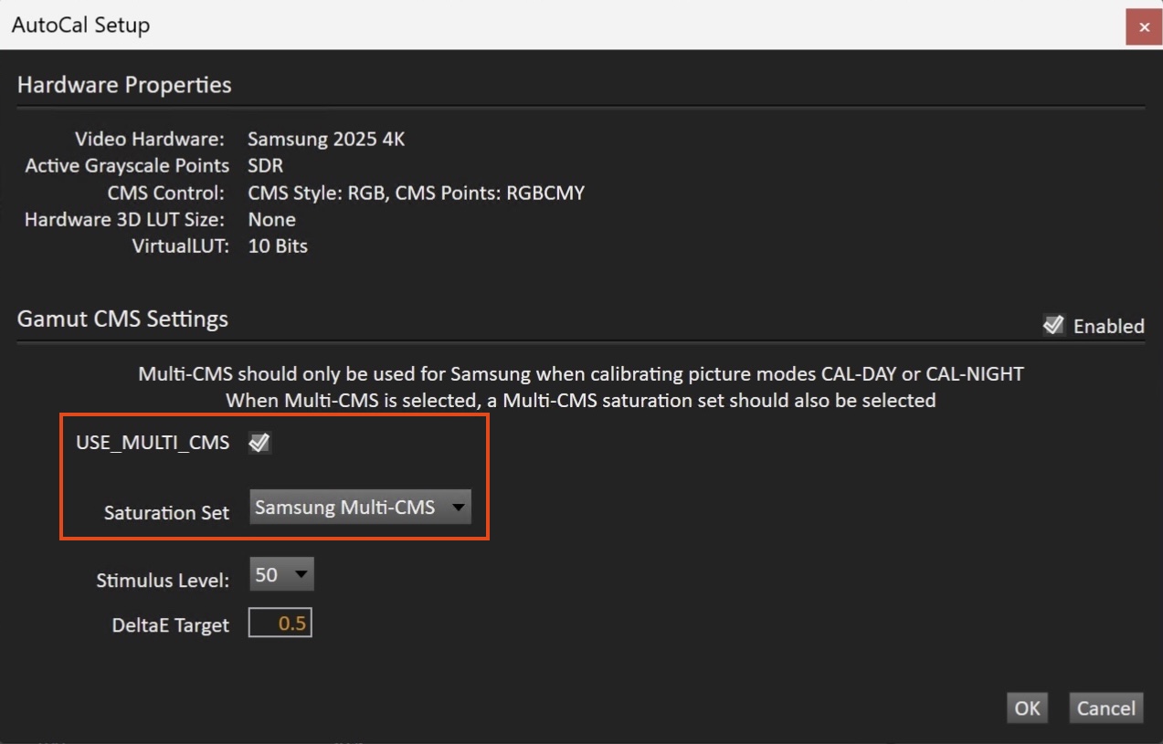This screenshot has height=744, width=1163.
Task: Close the AutoCal Setup dialog
Action: tap(1144, 26)
